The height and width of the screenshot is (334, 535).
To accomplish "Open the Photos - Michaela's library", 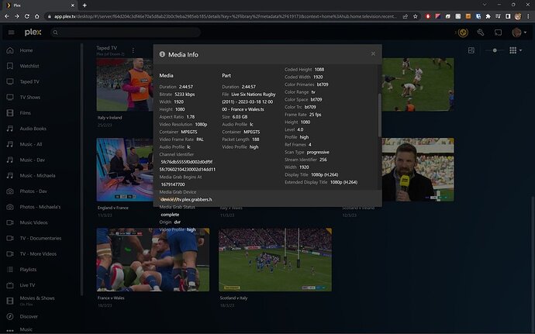I will (40, 207).
